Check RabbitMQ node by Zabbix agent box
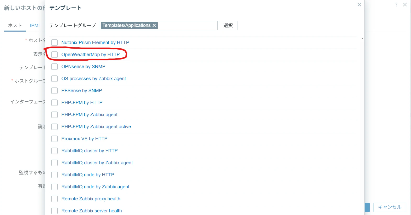Screen dimensions: 411x215 (x=54, y=187)
